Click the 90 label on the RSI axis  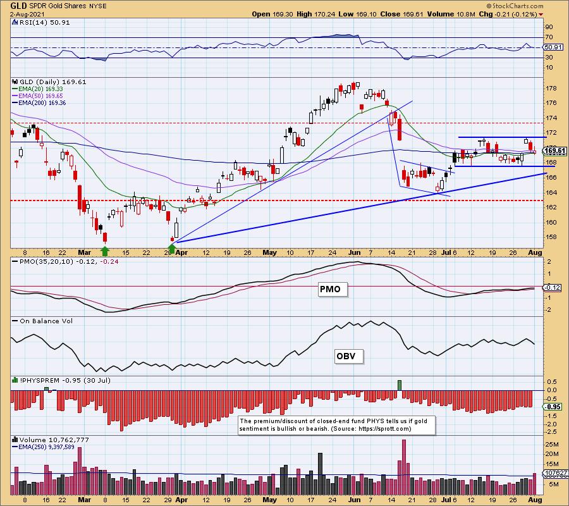click(549, 27)
